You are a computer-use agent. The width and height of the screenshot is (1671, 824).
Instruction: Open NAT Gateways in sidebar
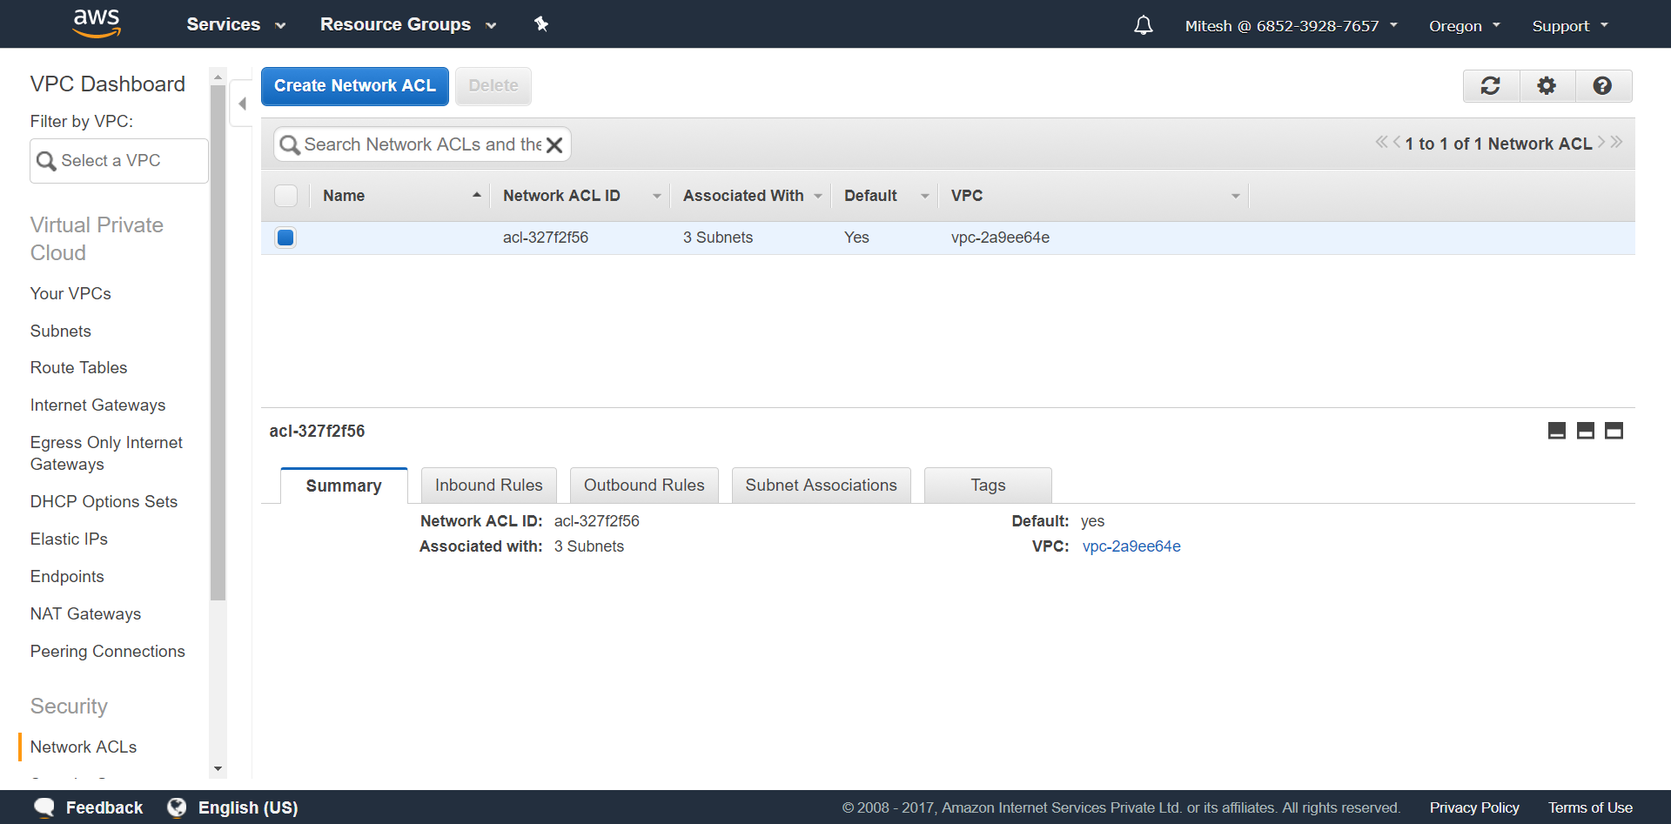point(86,614)
